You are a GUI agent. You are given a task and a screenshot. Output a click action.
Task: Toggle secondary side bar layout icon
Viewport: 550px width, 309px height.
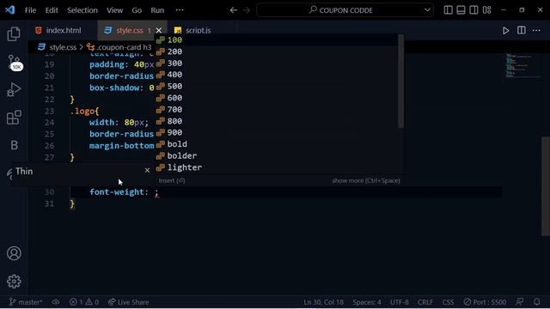474,9
